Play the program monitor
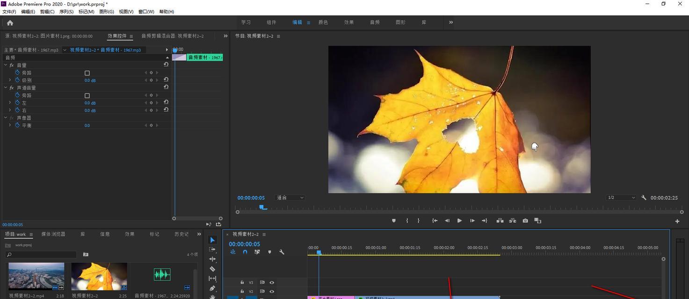This screenshot has width=689, height=299. coord(459,221)
